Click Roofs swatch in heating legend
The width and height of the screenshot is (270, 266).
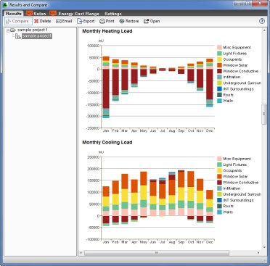[x=219, y=95]
